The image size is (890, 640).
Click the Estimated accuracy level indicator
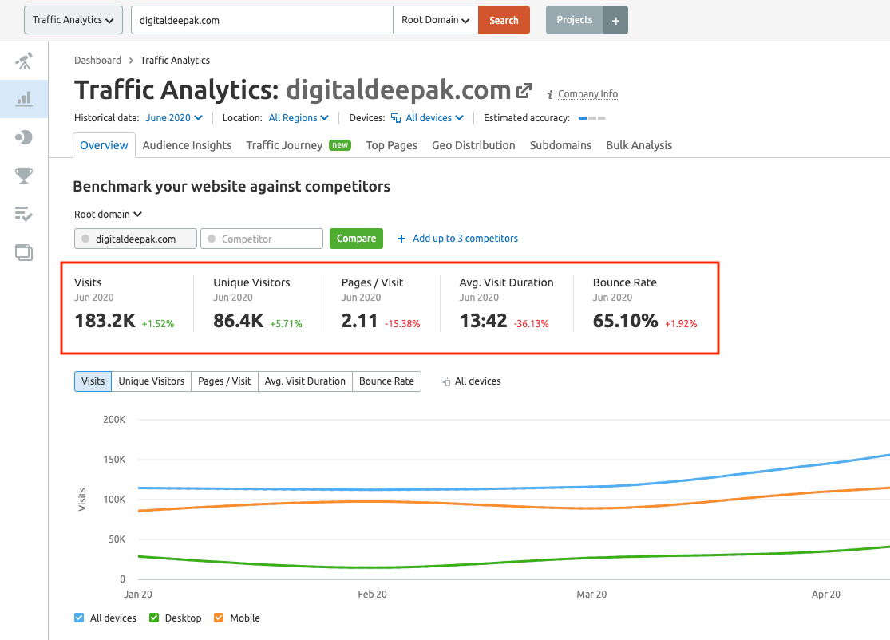(591, 117)
